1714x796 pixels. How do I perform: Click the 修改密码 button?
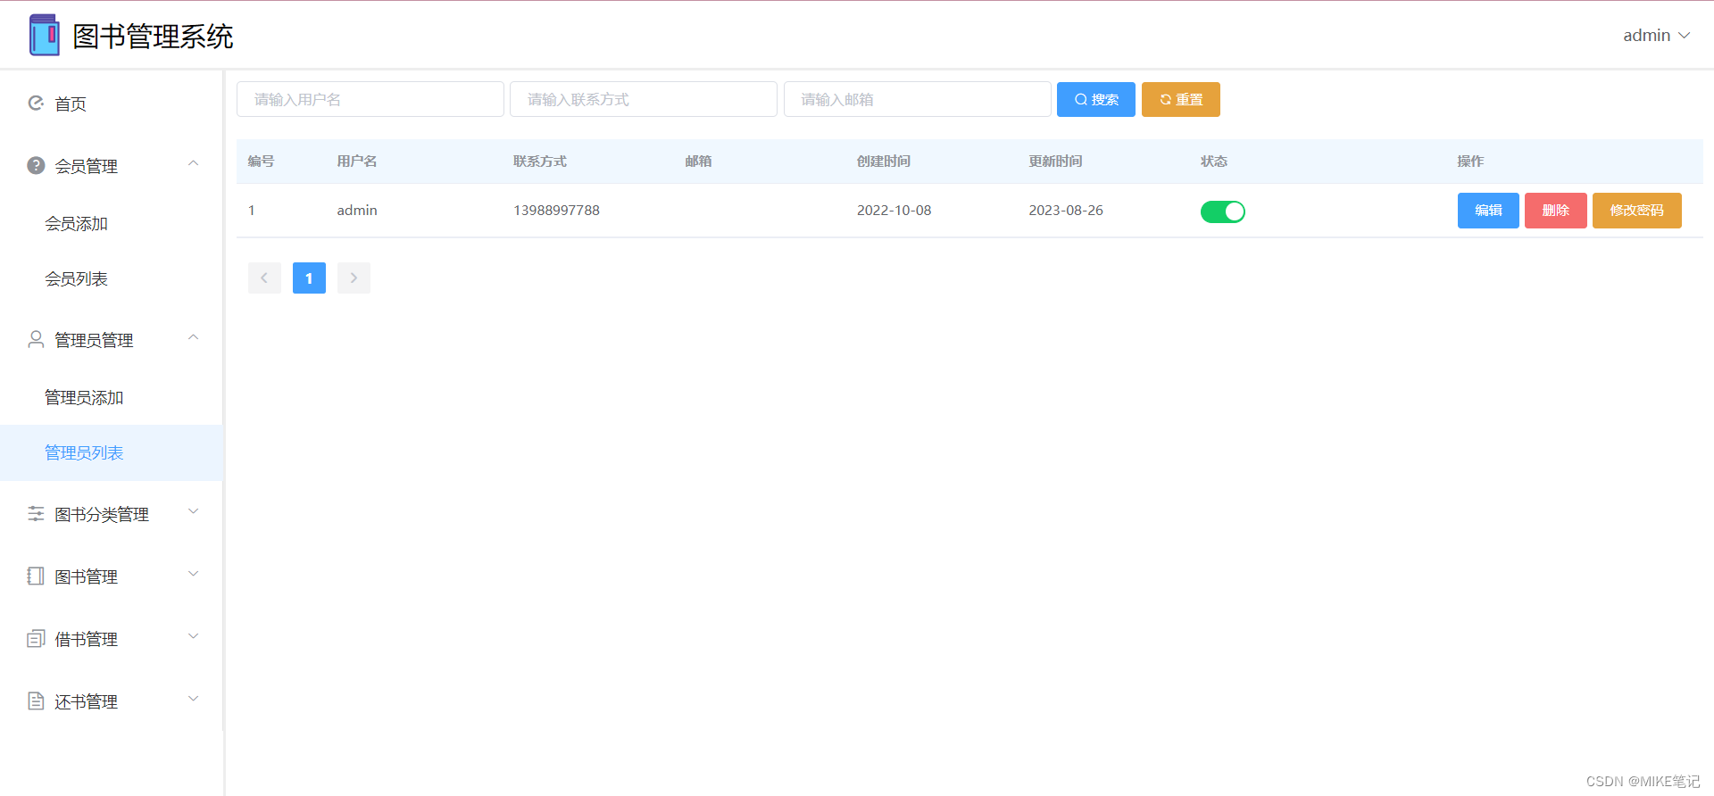1636,211
